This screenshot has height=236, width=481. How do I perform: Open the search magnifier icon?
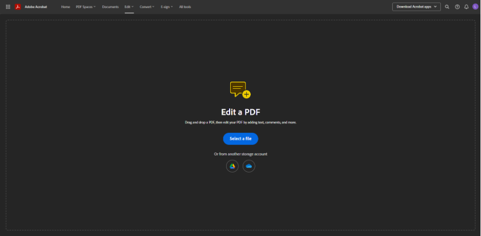coord(447,7)
